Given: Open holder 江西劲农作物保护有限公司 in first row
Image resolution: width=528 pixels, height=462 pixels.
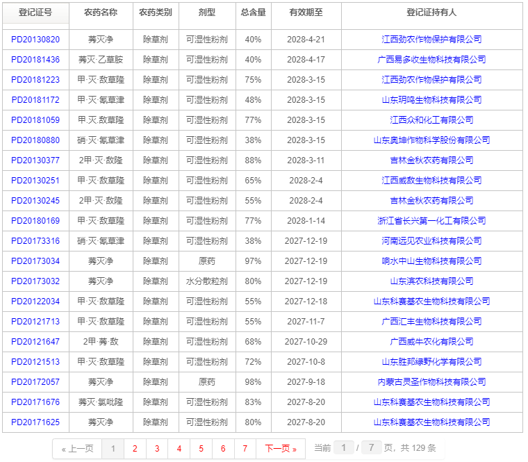Looking at the screenshot, I should click(x=431, y=40).
